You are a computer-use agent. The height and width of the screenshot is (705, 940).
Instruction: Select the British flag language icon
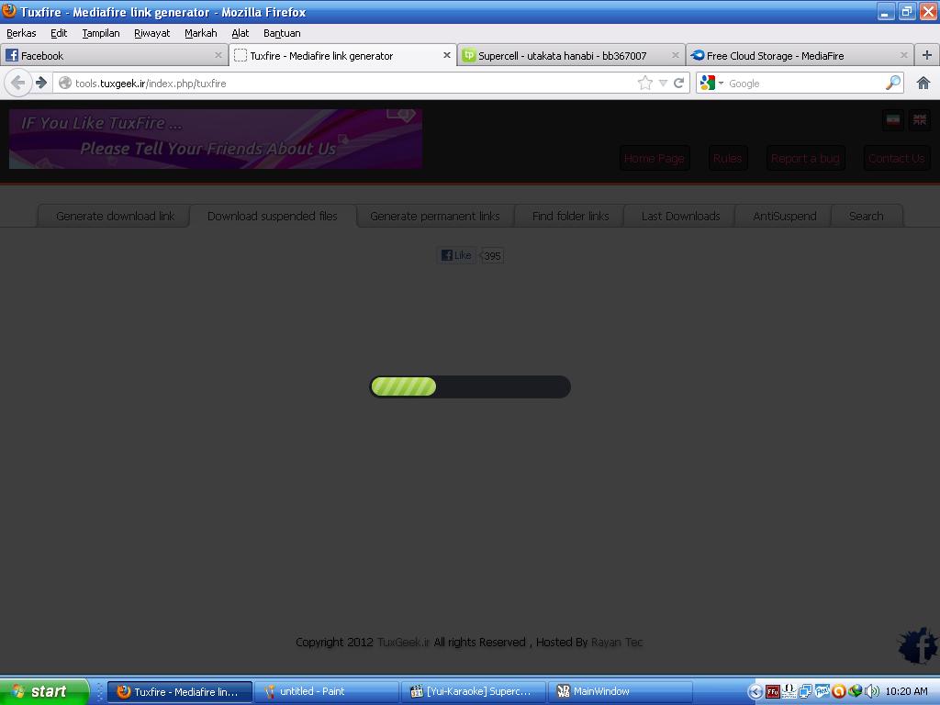point(920,120)
